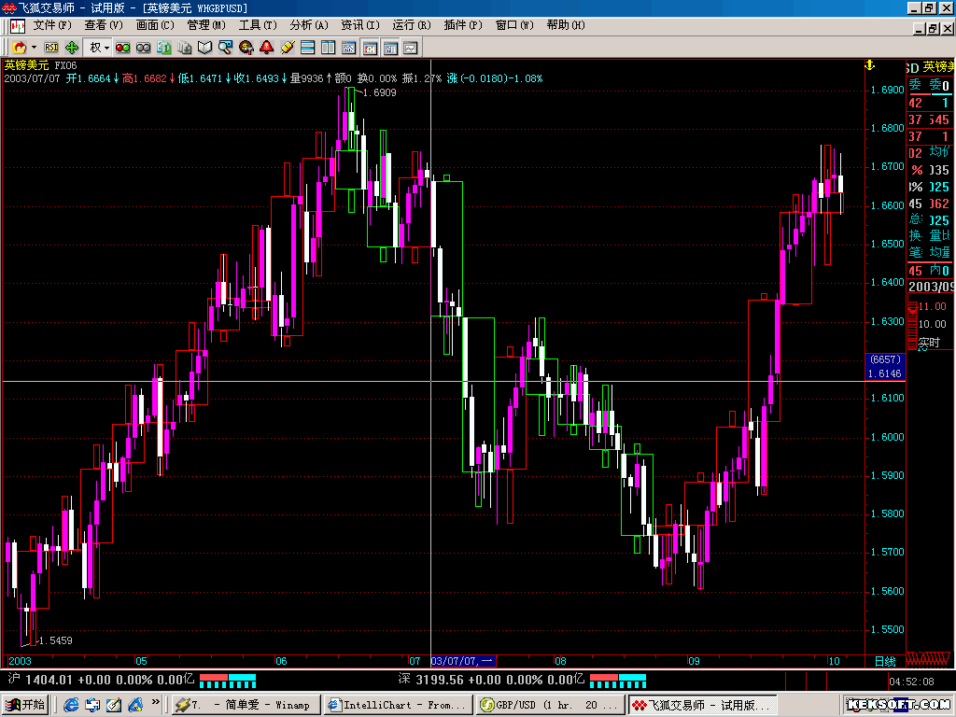Click the 日线 period label
This screenshot has width=956, height=717.
885,662
